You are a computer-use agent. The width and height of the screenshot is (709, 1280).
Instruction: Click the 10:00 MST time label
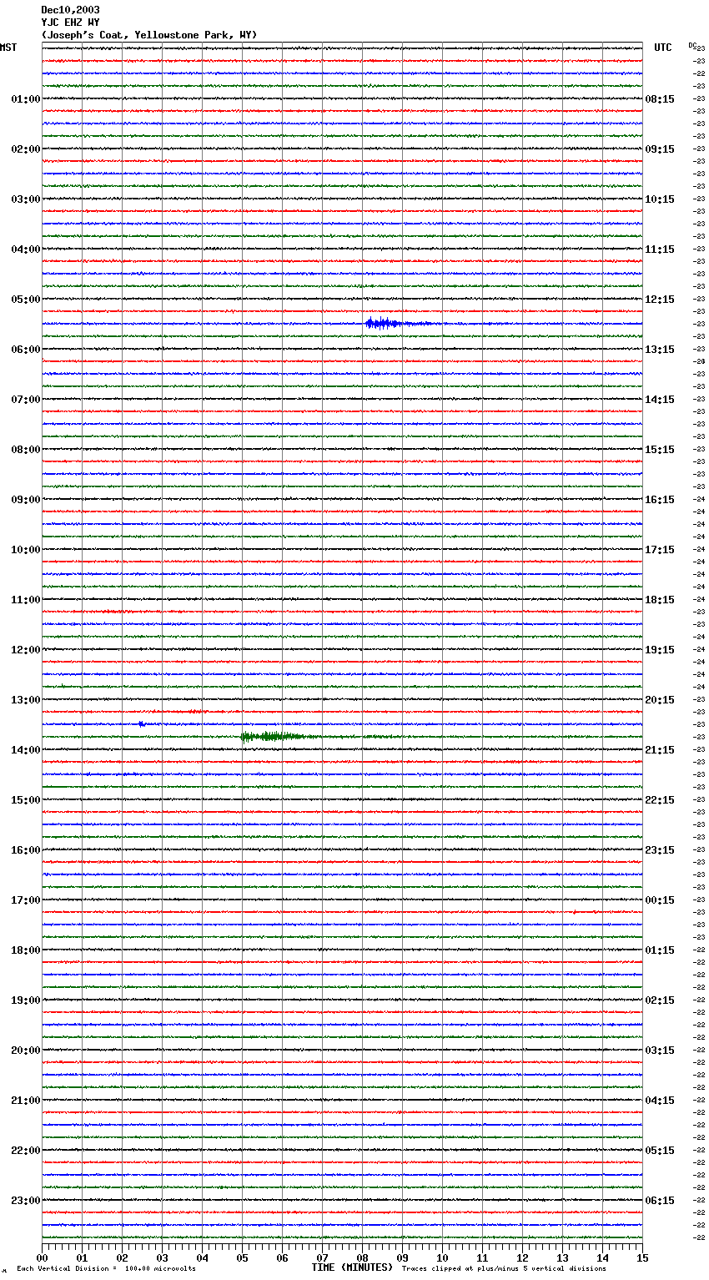26,550
